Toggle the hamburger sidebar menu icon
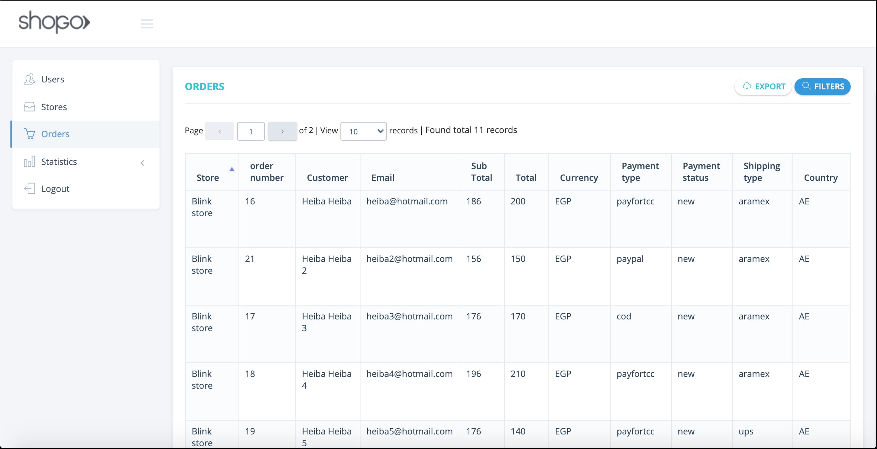 point(147,24)
